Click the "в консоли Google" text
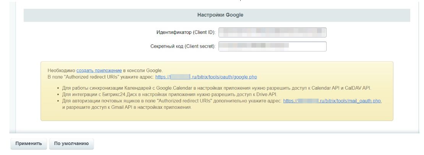Viewport: 424px width, 155px height. click(x=143, y=71)
